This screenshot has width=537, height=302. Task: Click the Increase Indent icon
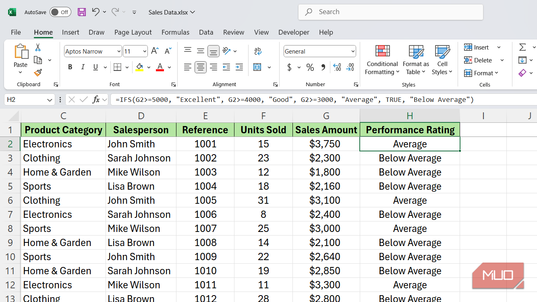(x=239, y=67)
